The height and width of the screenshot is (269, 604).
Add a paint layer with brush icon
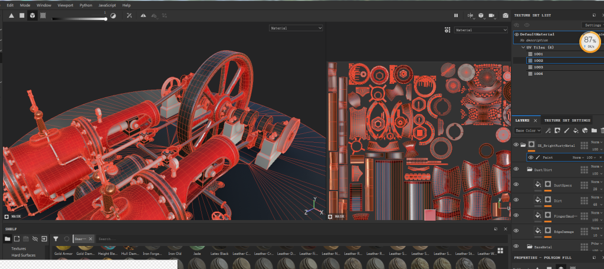(x=566, y=130)
